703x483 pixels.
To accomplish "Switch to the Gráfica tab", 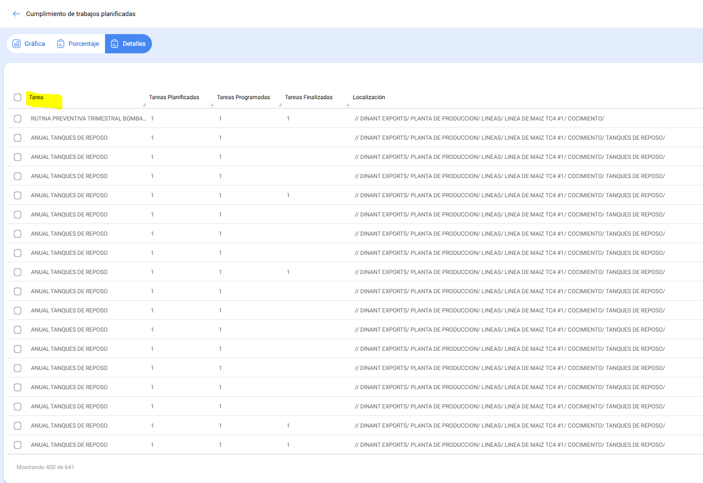I will pos(29,44).
